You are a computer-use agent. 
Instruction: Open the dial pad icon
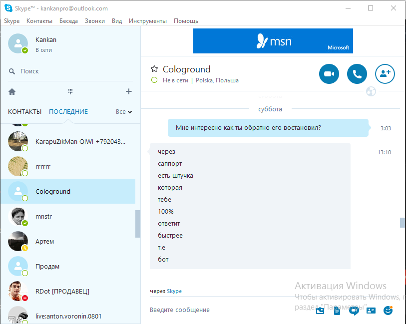pyautogui.click(x=70, y=91)
